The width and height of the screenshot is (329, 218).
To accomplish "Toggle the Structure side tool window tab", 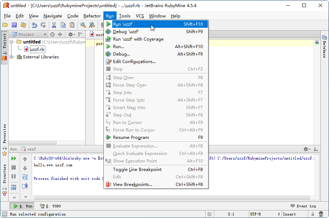I will click(x=4, y=180).
